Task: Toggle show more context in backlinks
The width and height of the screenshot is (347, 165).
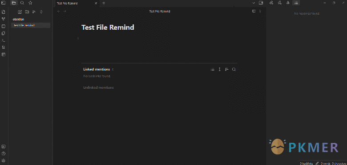Action: click(219, 69)
